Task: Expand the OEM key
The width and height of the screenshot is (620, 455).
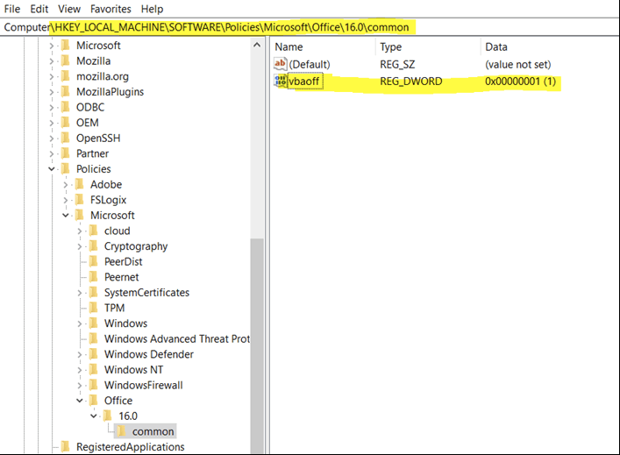Action: click(x=52, y=123)
